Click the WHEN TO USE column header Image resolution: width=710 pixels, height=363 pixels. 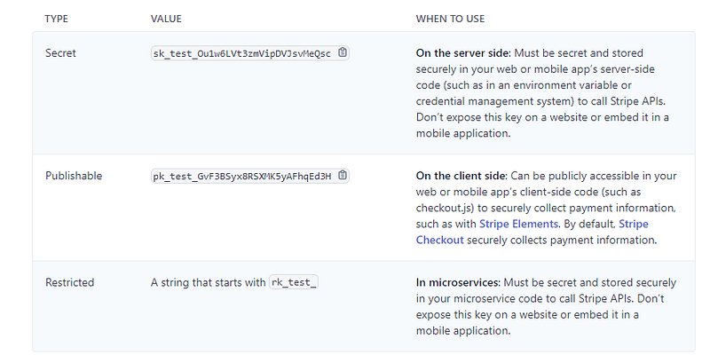coord(450,19)
